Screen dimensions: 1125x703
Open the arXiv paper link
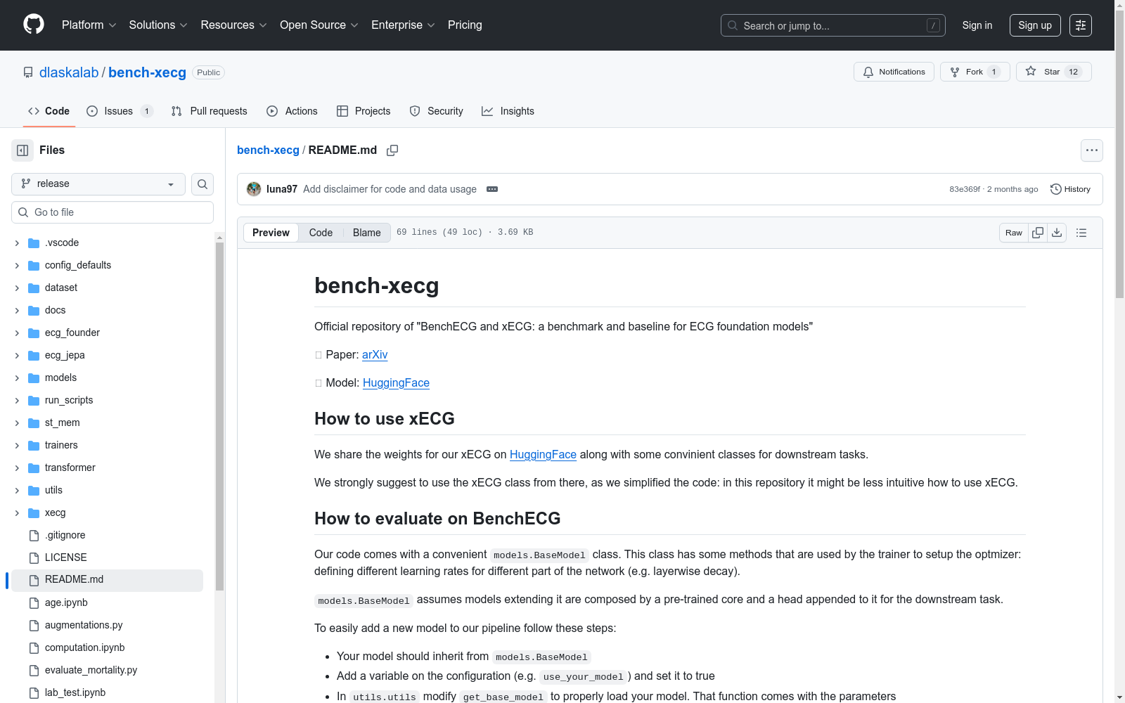click(375, 355)
